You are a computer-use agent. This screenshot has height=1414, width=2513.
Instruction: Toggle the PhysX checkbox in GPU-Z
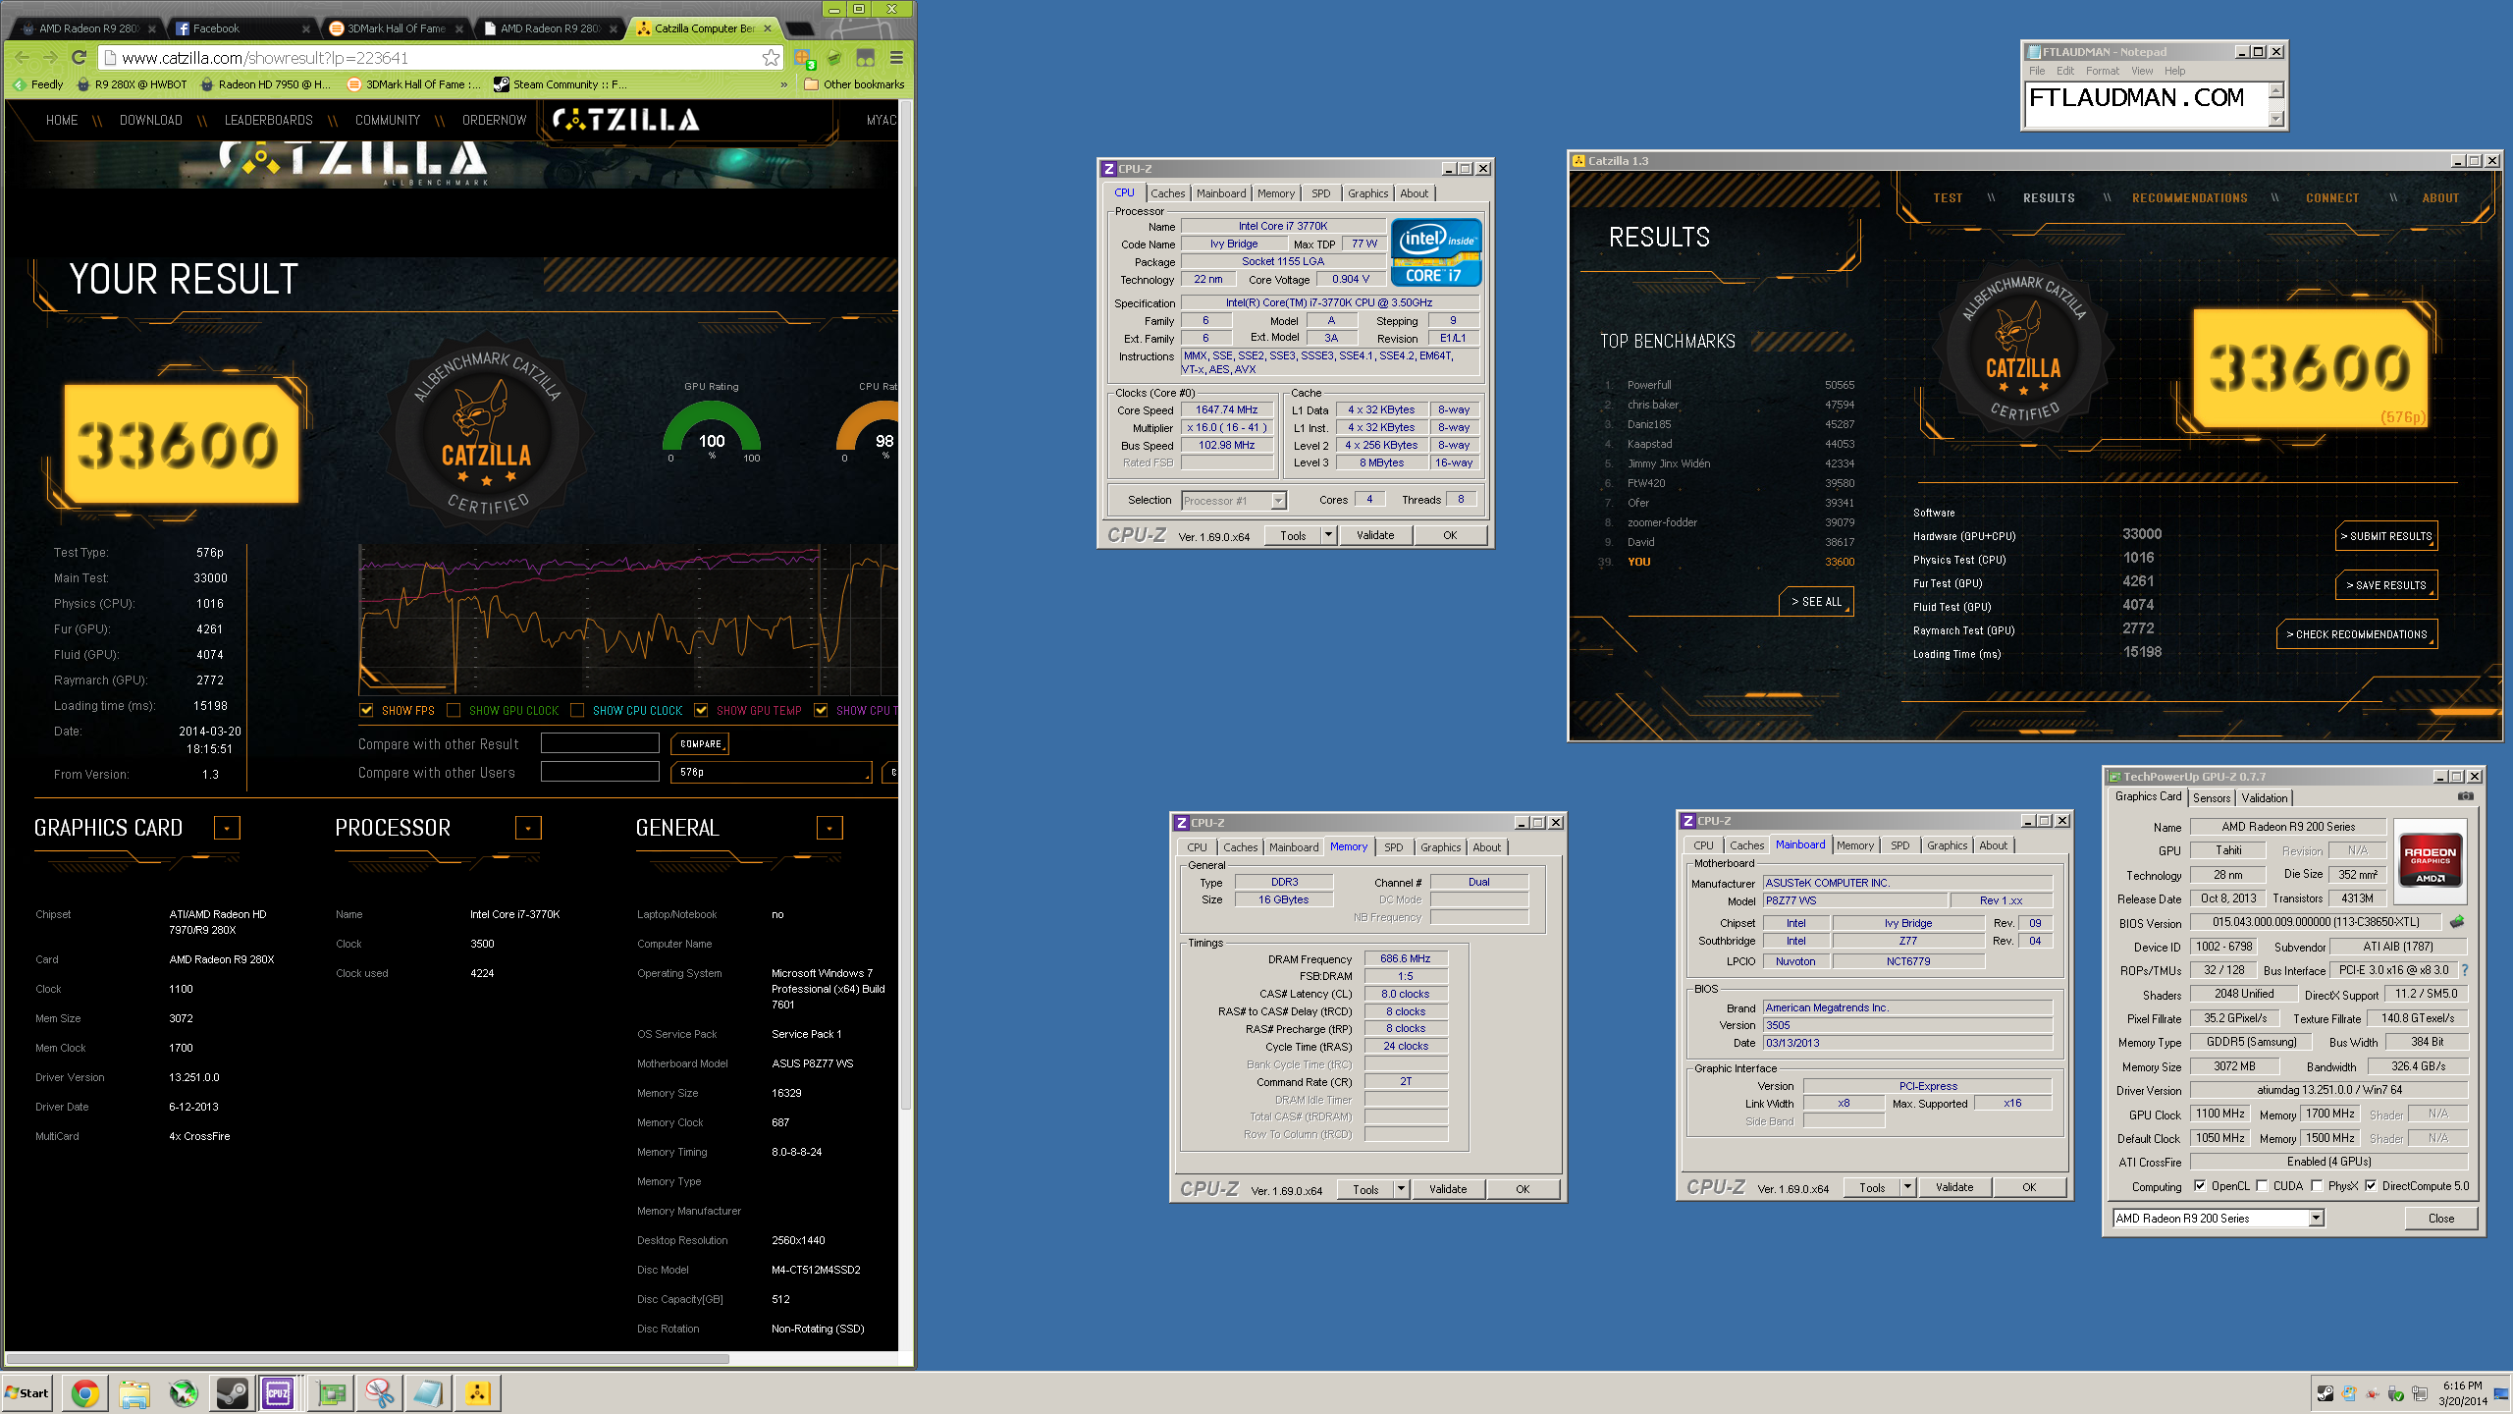(2317, 1185)
